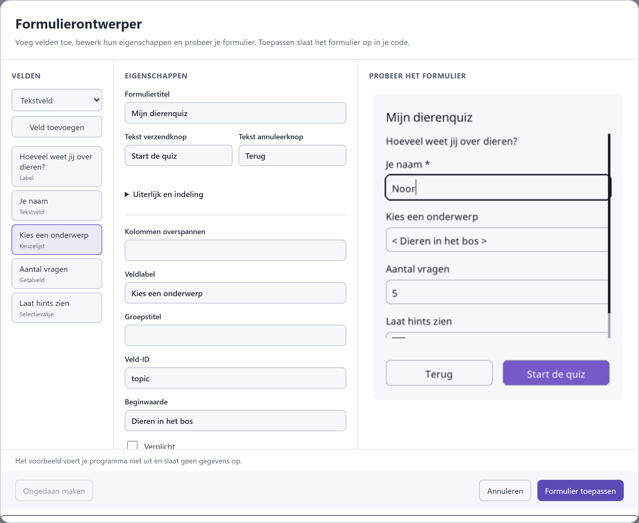Click the 'PROBEER HET FORMULIER' heading

click(417, 76)
